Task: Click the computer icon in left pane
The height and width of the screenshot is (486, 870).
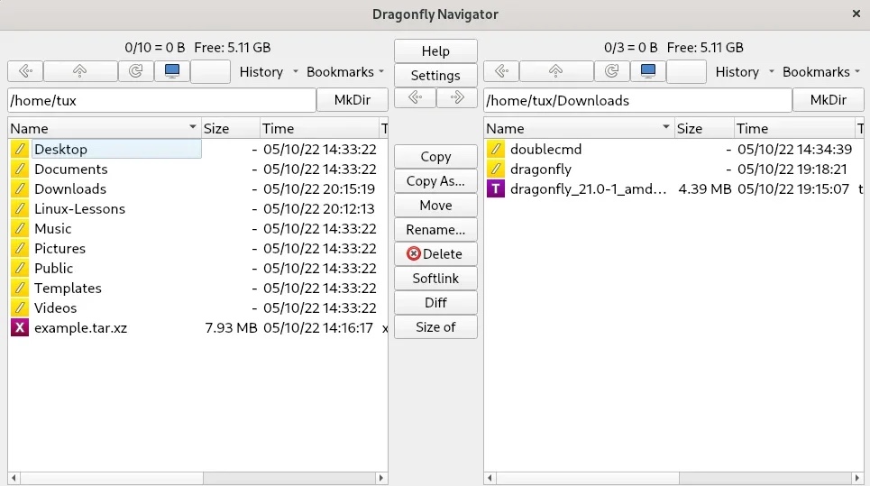Action: (172, 71)
